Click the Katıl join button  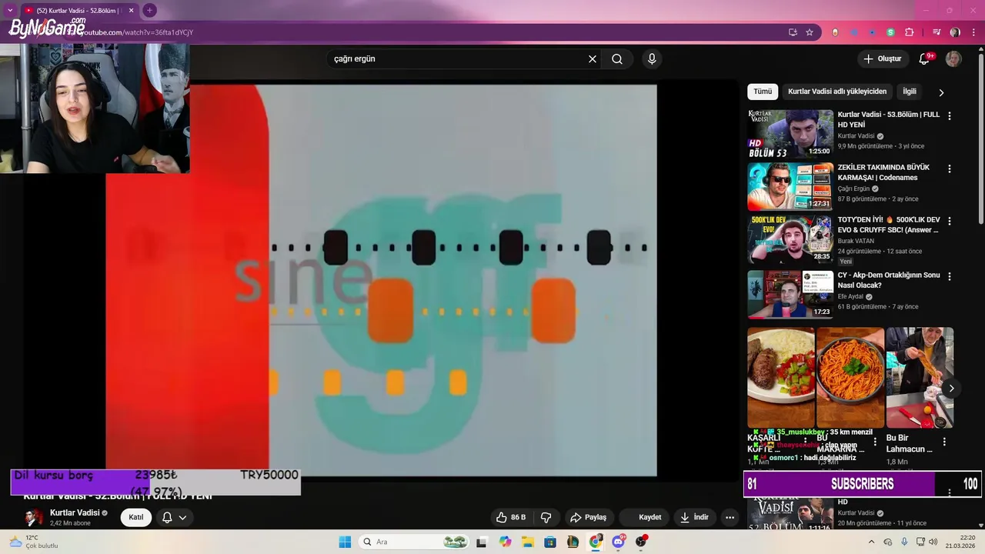136,517
